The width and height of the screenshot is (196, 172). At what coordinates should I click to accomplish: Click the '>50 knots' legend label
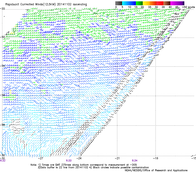[x=188, y=7]
